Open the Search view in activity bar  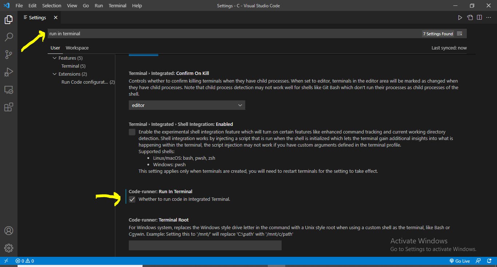(x=9, y=37)
